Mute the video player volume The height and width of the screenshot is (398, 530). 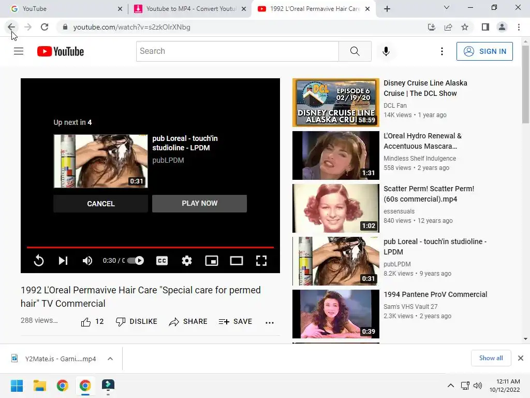[87, 260]
